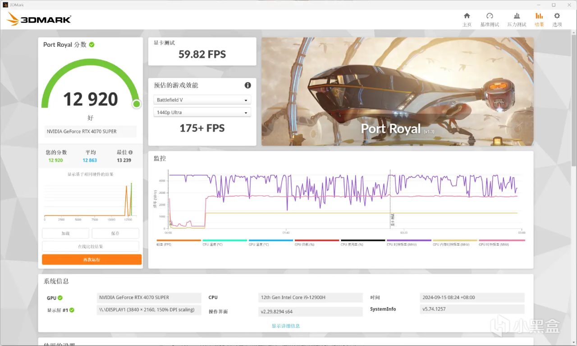Toggle the GPU 温度 (°C) blue legend

tap(270, 242)
